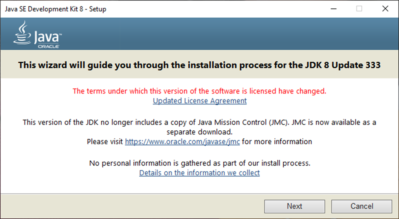Click the Java coffee cup logo icon
399x219 pixels.
22,33
